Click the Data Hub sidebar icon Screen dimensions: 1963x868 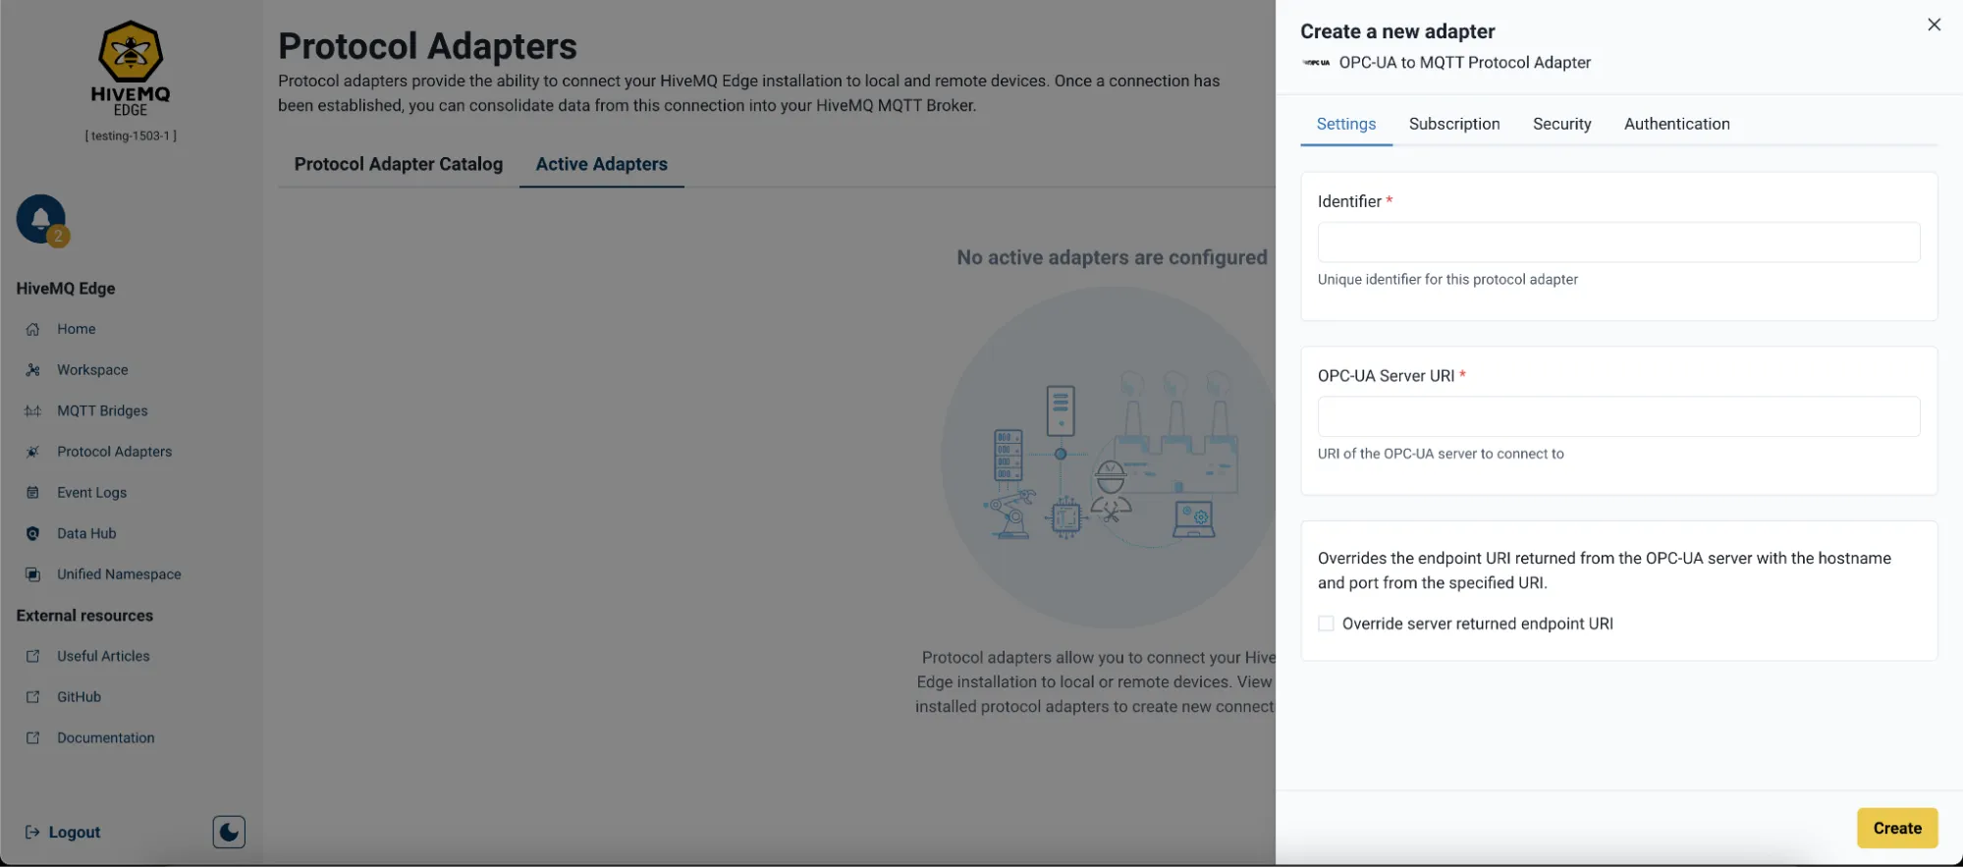[x=32, y=534]
